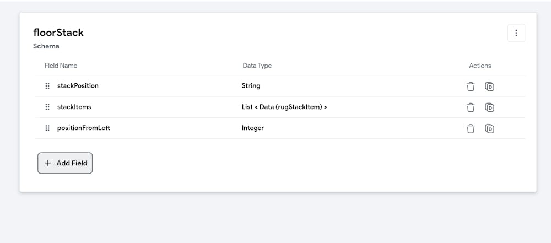Click drag handle next to stackPosition
Screen dimensions: 551x243
tap(47, 86)
